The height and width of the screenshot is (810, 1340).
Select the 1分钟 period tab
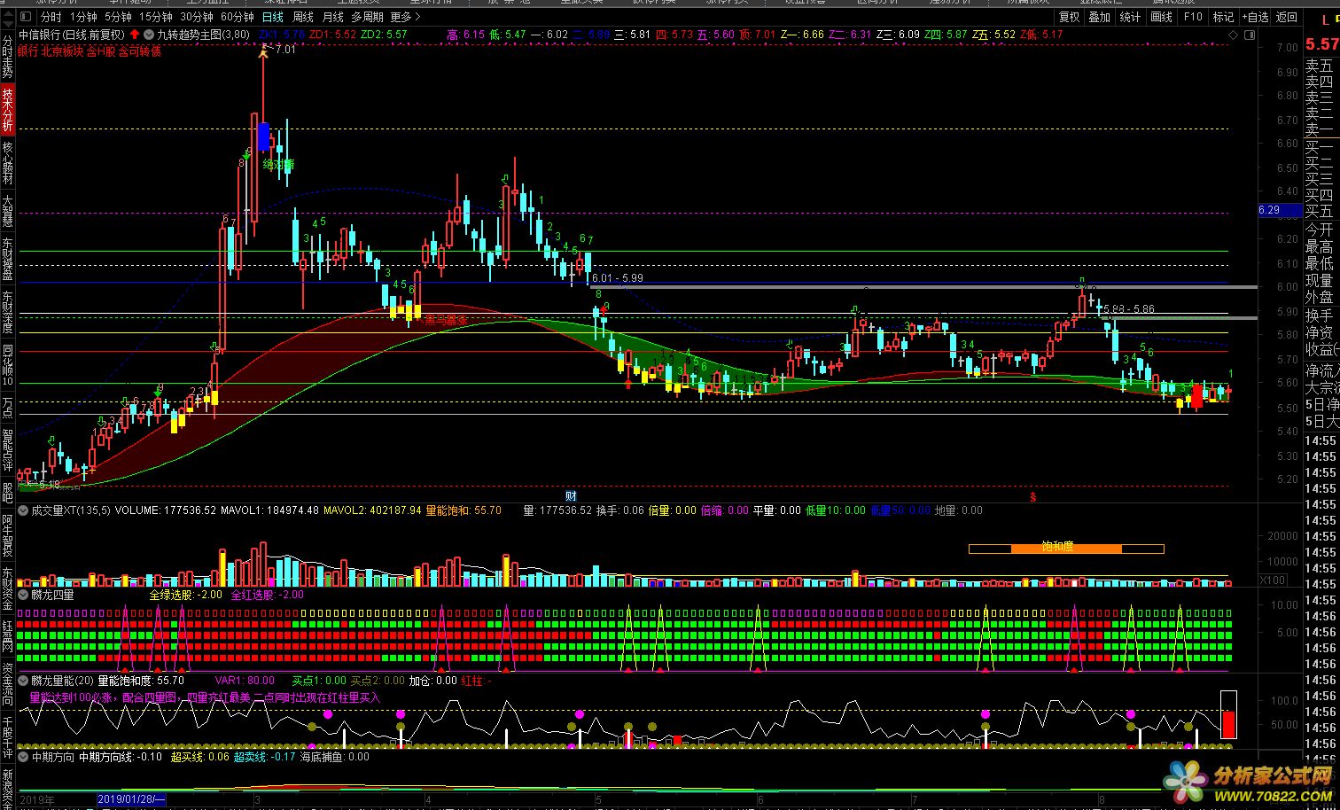(83, 17)
